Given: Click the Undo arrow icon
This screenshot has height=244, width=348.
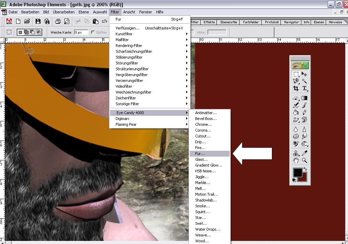Looking at the screenshot, I should point(104,21).
